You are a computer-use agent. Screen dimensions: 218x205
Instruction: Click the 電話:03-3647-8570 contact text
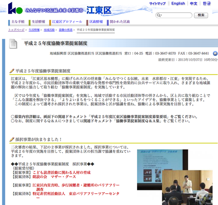[160, 53]
